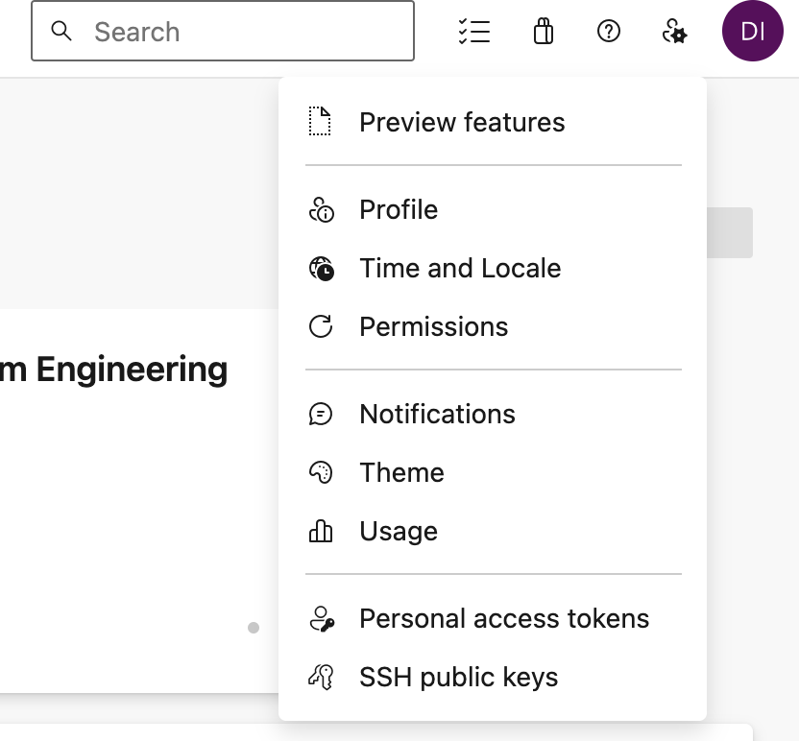This screenshot has height=741, width=799.
Task: Click the Permissions refresh-arrow icon
Action: pyautogui.click(x=321, y=326)
